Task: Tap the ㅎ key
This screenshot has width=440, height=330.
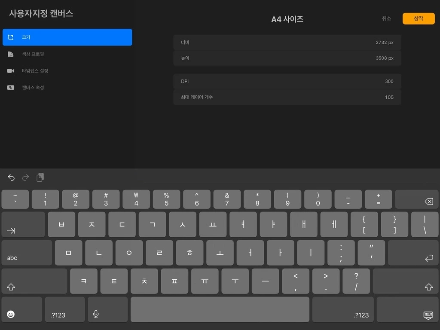Action: coord(190,253)
